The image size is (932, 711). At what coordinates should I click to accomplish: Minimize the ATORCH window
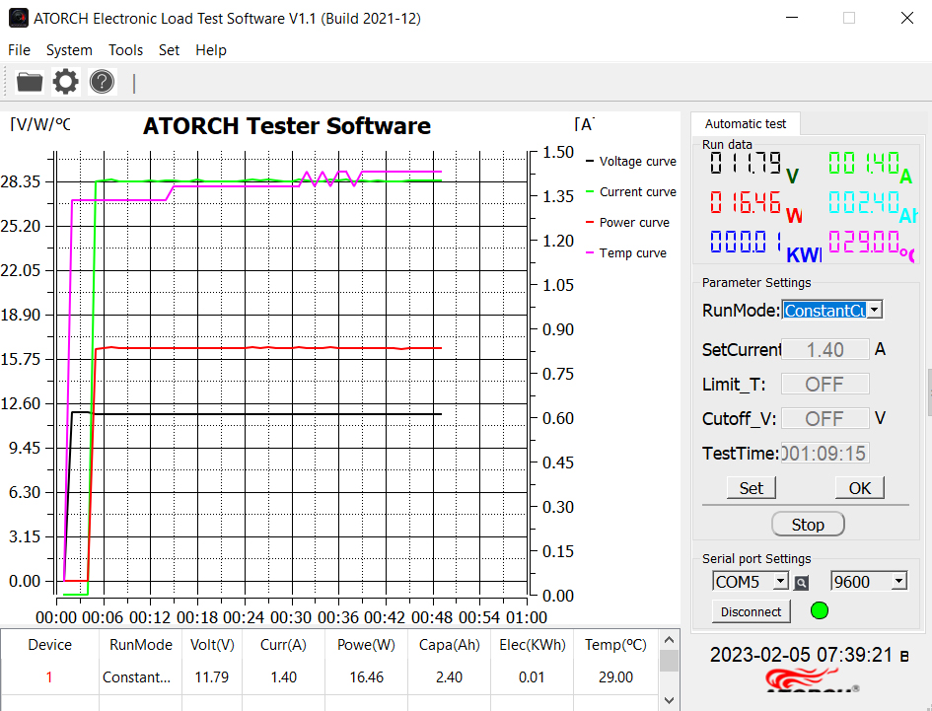tap(792, 18)
